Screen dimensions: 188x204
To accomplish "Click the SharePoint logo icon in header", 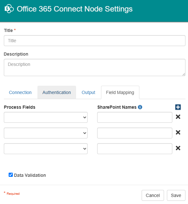I will (9, 9).
